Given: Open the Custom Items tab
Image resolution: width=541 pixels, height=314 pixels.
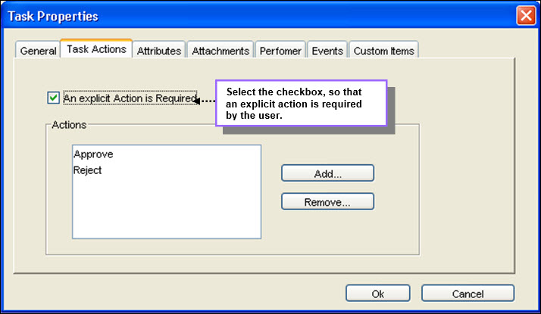Looking at the screenshot, I should coord(384,51).
